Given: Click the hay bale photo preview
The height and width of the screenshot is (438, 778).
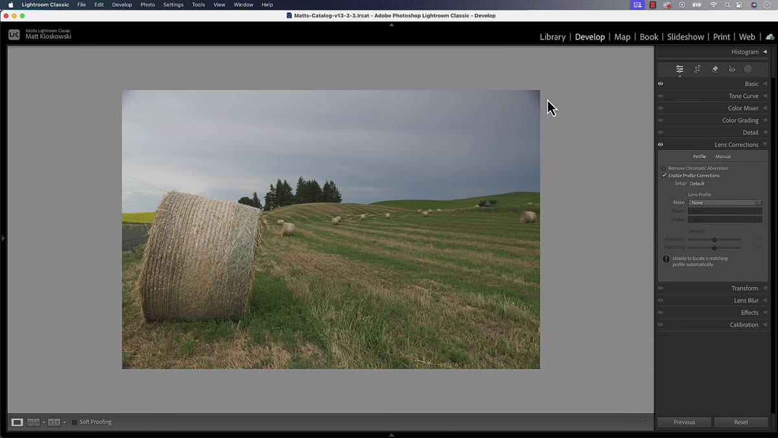Looking at the screenshot, I should tap(331, 229).
